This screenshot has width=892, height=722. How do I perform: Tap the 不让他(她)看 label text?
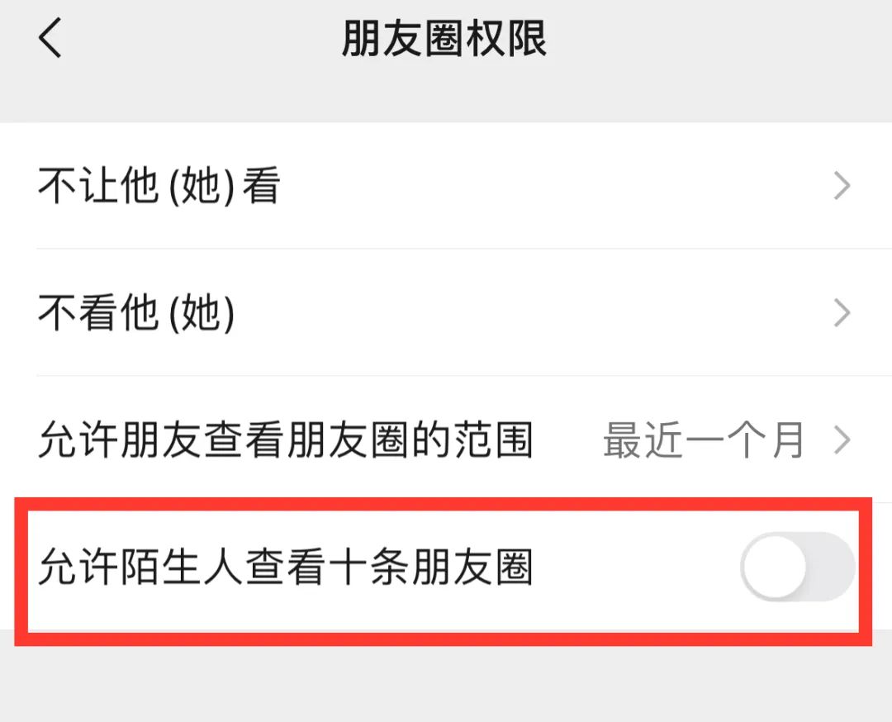159,187
